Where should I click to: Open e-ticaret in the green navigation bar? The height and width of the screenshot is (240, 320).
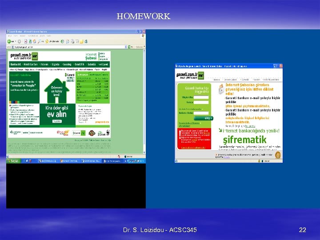pos(104,64)
